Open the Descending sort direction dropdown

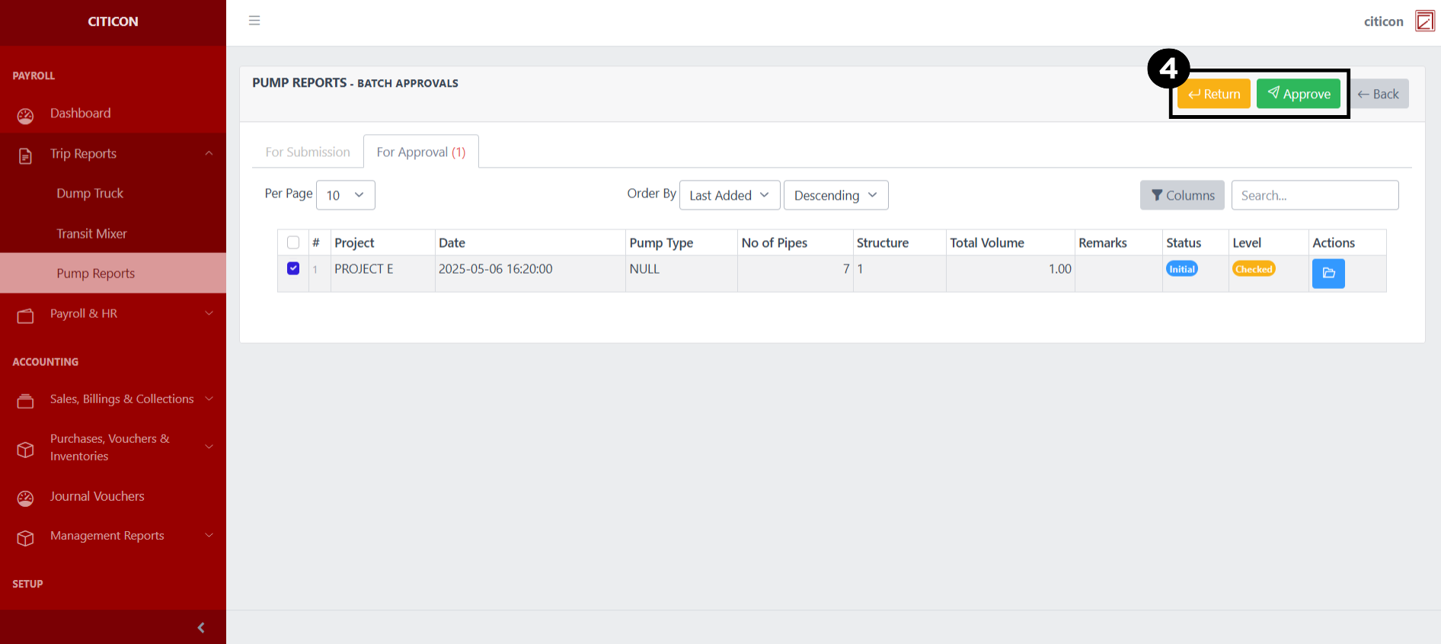click(x=835, y=195)
